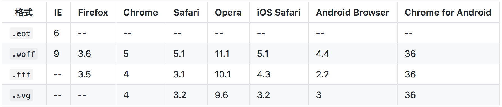The height and width of the screenshot is (107, 502).
Task: Click Android Browser 4.4 in .woff row
Action: (x=323, y=54)
